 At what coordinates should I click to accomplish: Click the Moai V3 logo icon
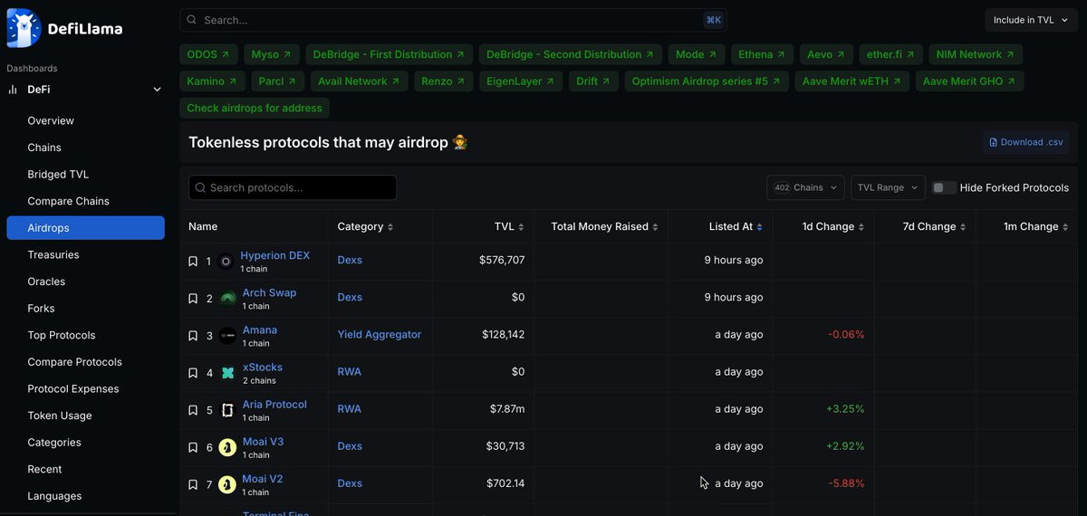tap(227, 447)
